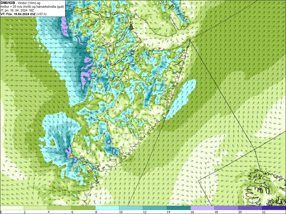The image size is (286, 214).
Task: Click the scale number 2
Action: pyautogui.click(x=24, y=212)
